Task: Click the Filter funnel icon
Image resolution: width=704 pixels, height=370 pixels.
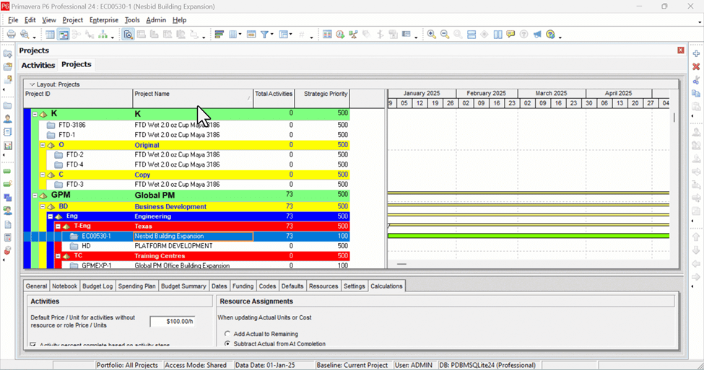Action: [264, 35]
